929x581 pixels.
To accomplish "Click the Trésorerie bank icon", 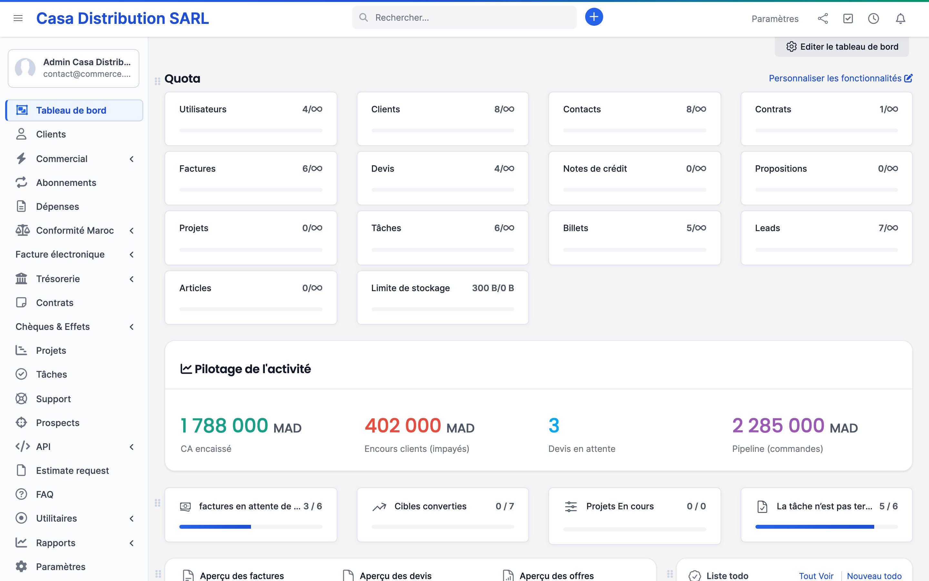I will [x=22, y=278].
